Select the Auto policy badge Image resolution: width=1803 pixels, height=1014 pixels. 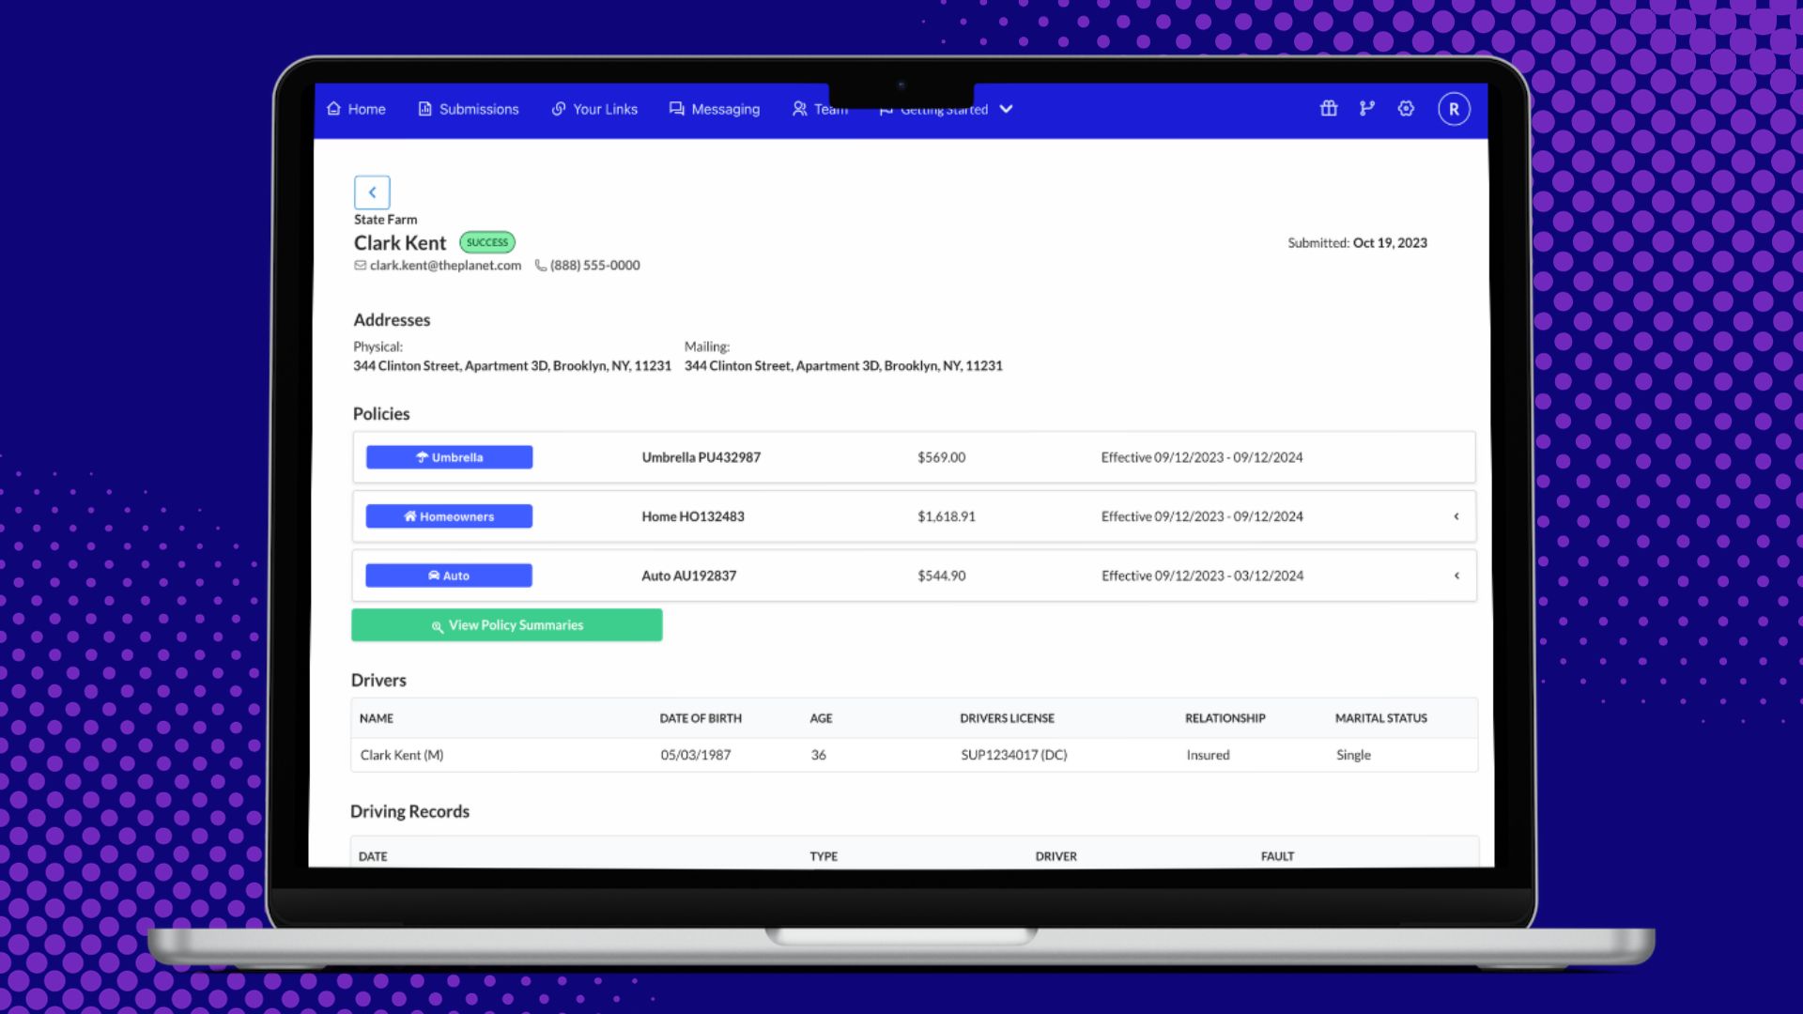[x=449, y=576]
